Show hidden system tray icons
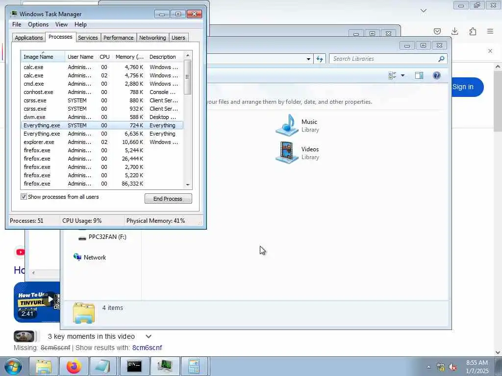 (x=428, y=367)
